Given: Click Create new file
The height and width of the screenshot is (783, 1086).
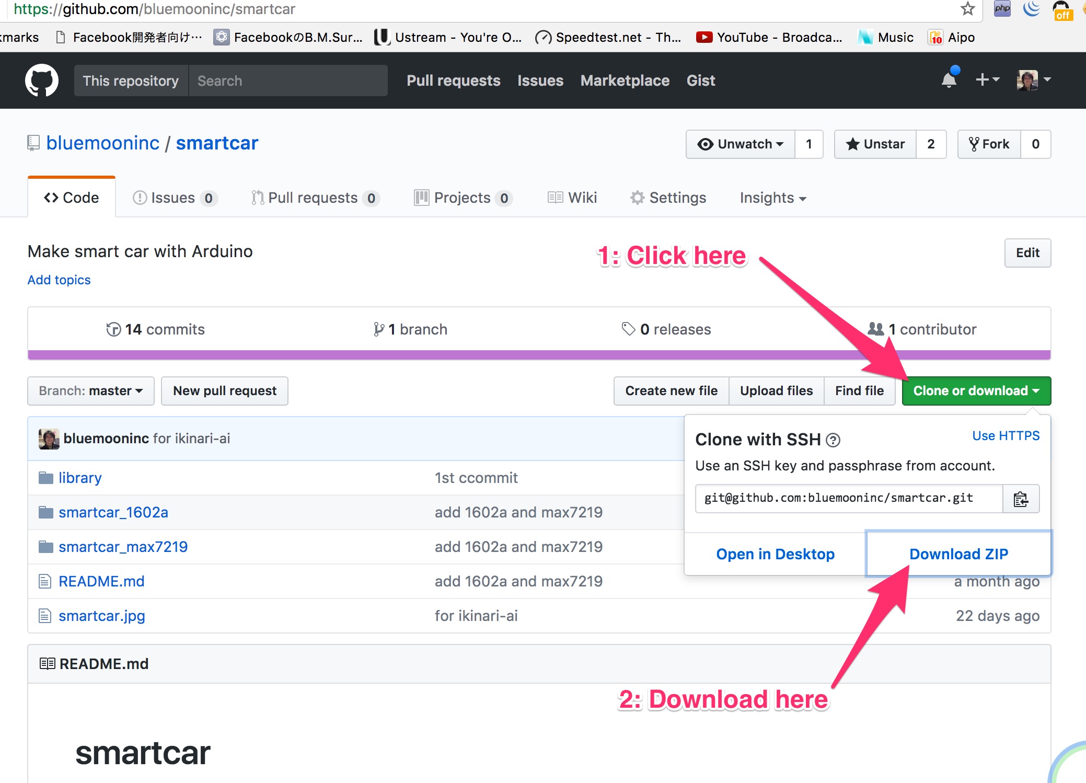Looking at the screenshot, I should [671, 390].
